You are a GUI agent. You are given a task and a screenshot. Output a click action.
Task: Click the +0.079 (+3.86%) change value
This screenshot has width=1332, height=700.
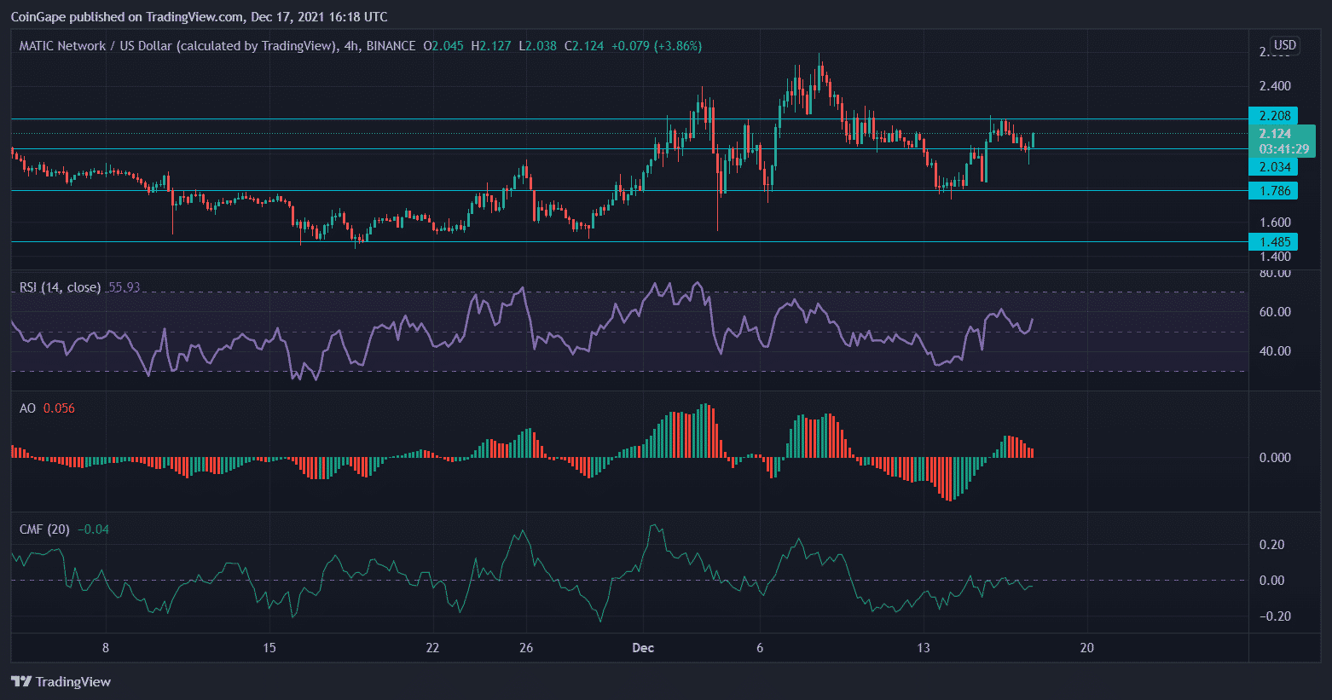pos(657,46)
